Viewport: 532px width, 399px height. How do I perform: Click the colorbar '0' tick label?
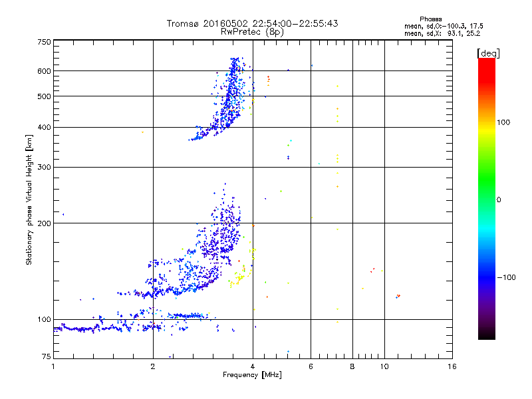(499, 200)
